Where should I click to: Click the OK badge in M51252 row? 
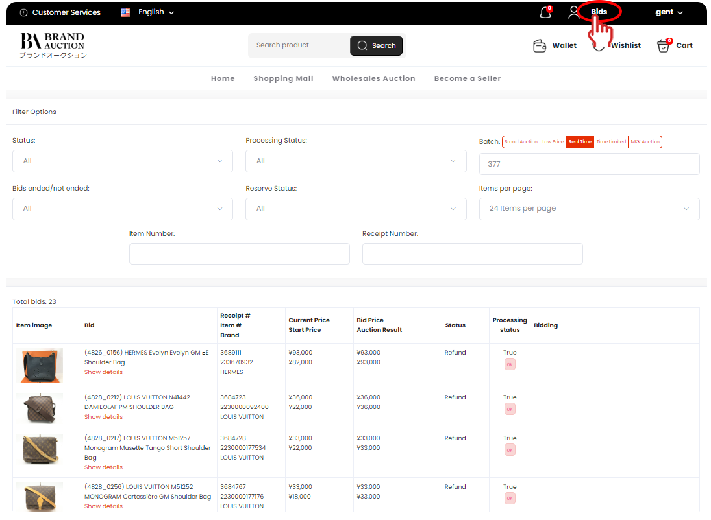click(510, 499)
